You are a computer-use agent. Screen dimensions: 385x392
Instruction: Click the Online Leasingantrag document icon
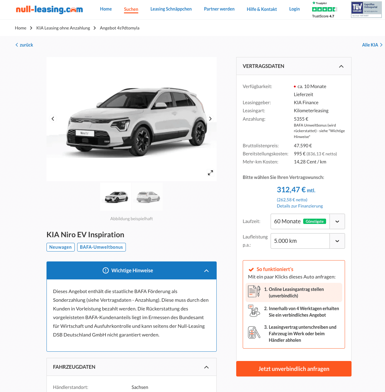(254, 292)
